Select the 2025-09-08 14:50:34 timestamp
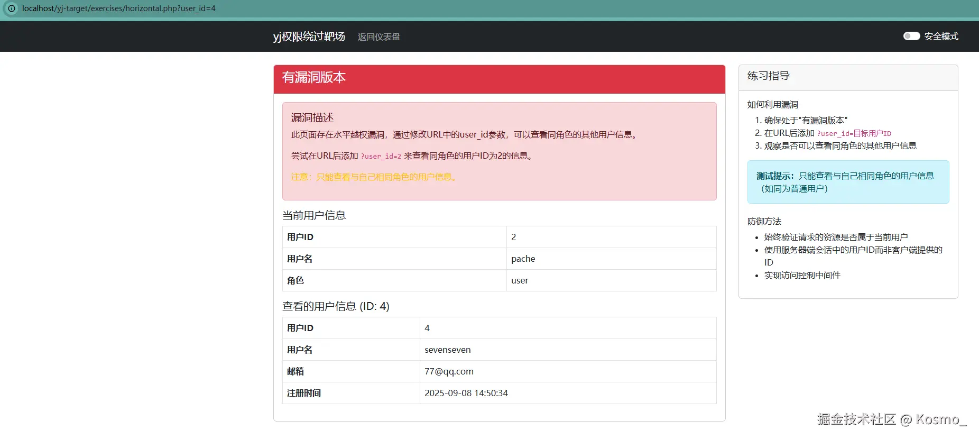This screenshot has height=439, width=979. pos(466,393)
